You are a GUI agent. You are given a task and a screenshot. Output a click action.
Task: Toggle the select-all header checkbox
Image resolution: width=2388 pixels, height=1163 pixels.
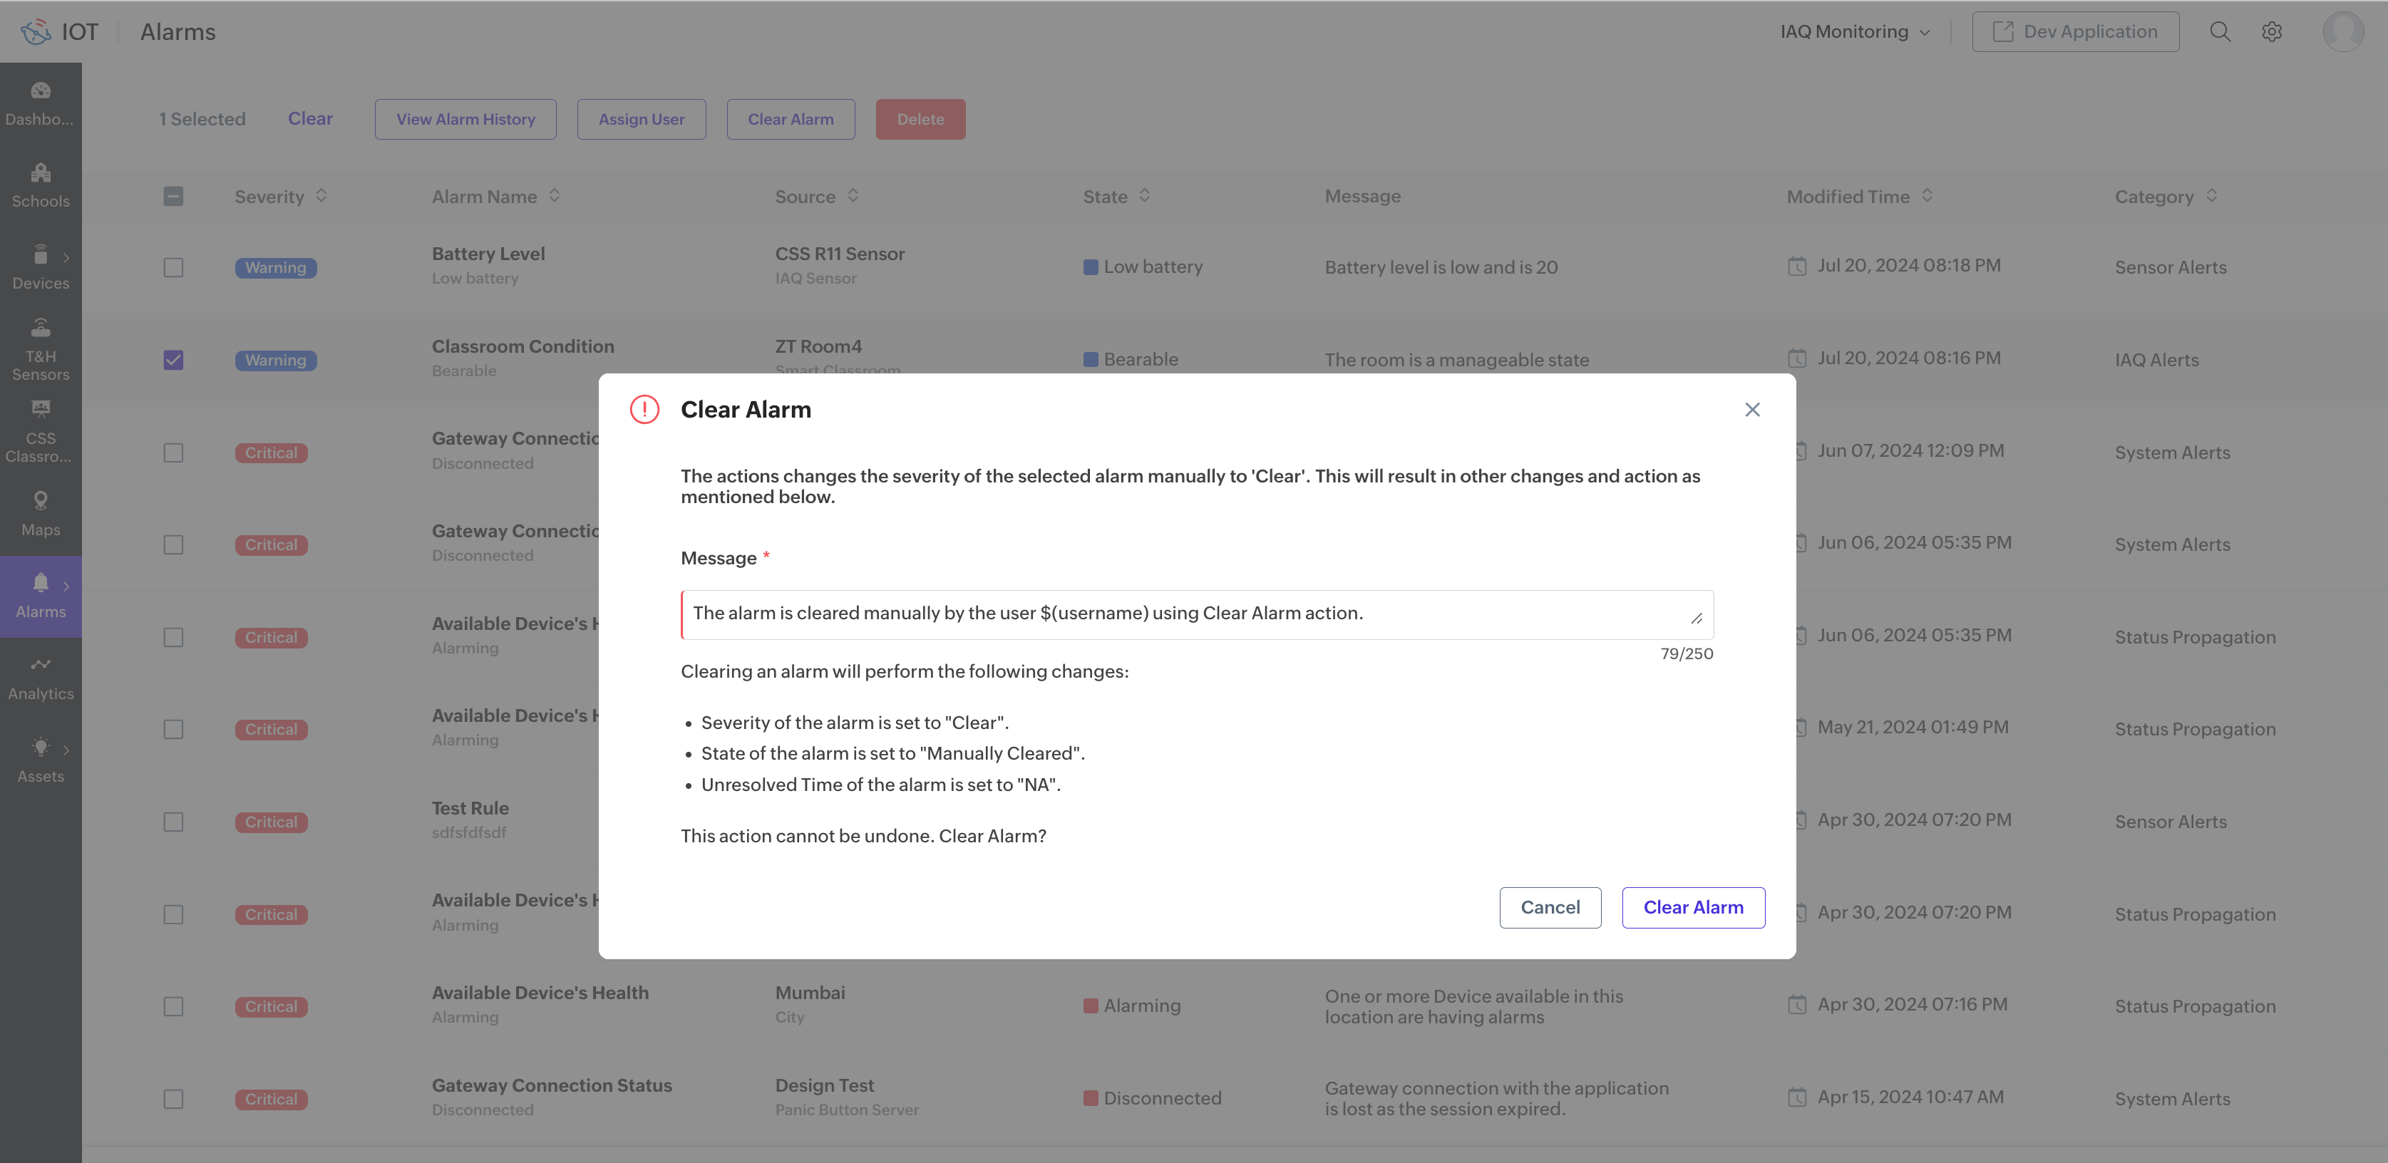pos(173,197)
